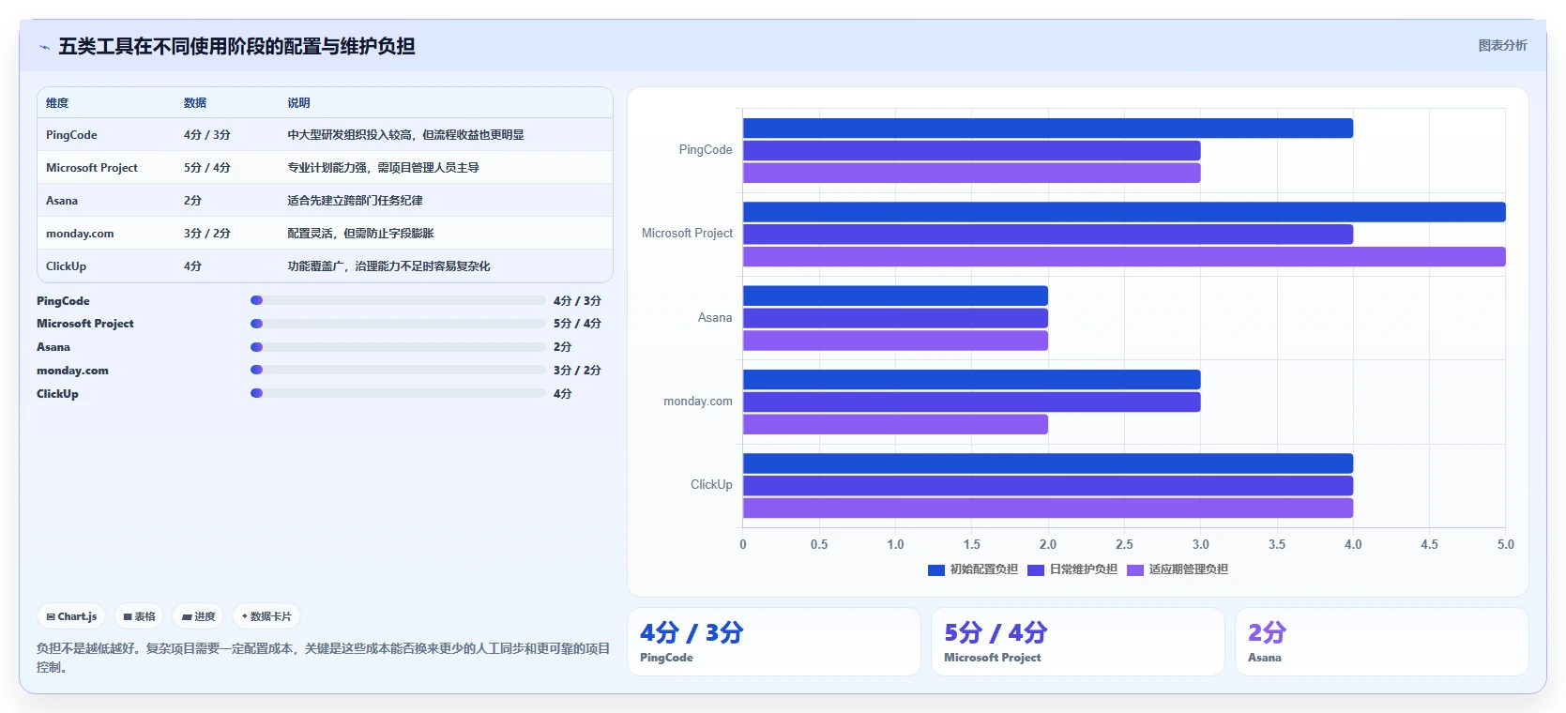The height and width of the screenshot is (713, 1566).
Task: Select the 进度 tag
Action: coord(198,616)
